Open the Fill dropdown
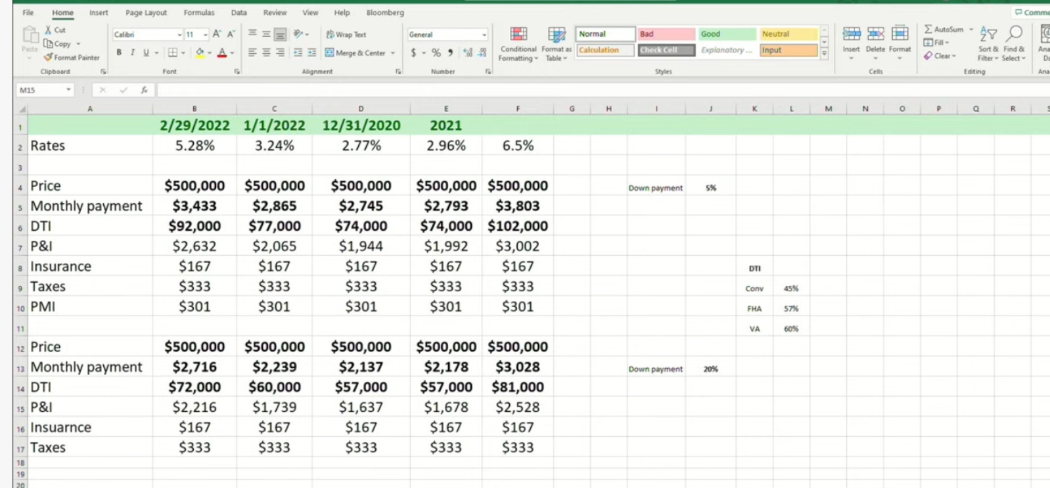 (936, 43)
